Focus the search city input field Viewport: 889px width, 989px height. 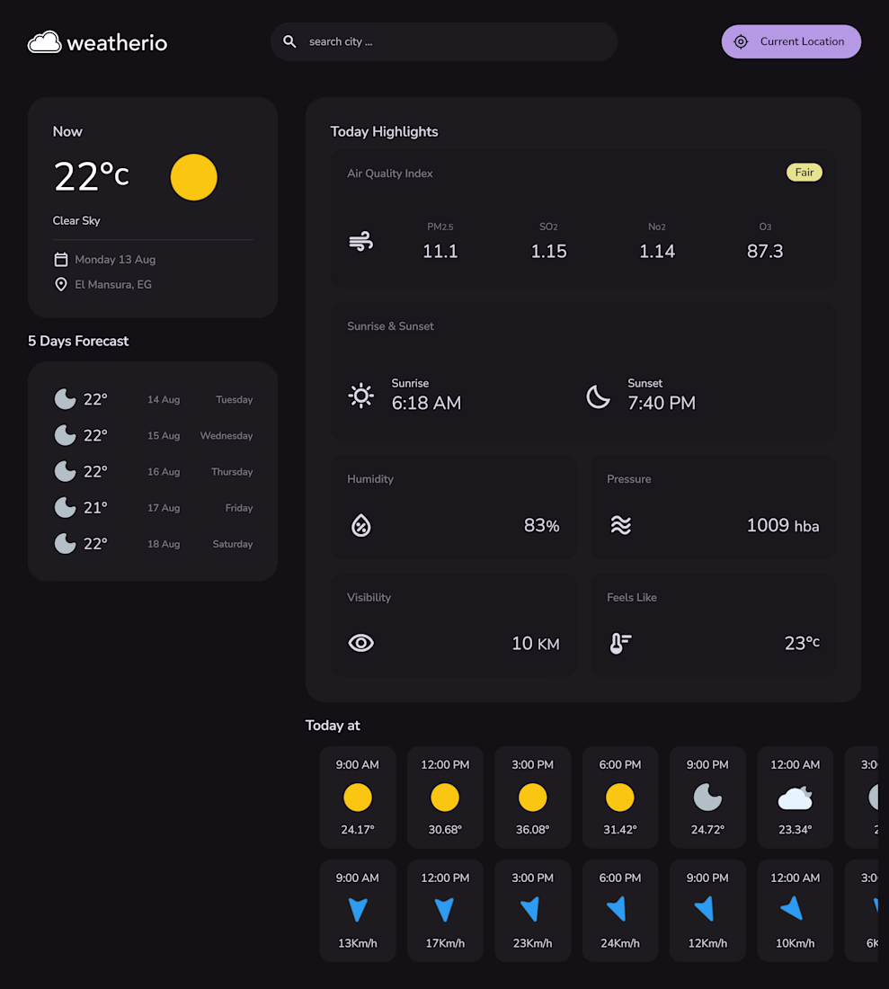(x=444, y=41)
